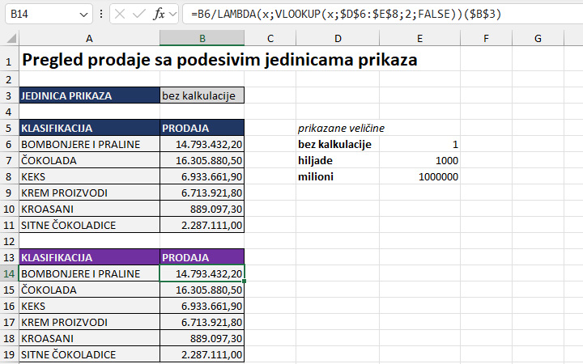Click the purple PRODAJA header cell

click(x=202, y=257)
